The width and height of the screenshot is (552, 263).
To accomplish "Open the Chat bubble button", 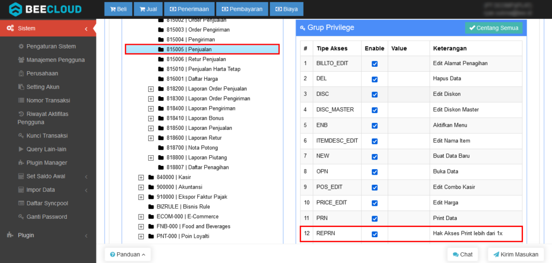I will tap(463, 254).
